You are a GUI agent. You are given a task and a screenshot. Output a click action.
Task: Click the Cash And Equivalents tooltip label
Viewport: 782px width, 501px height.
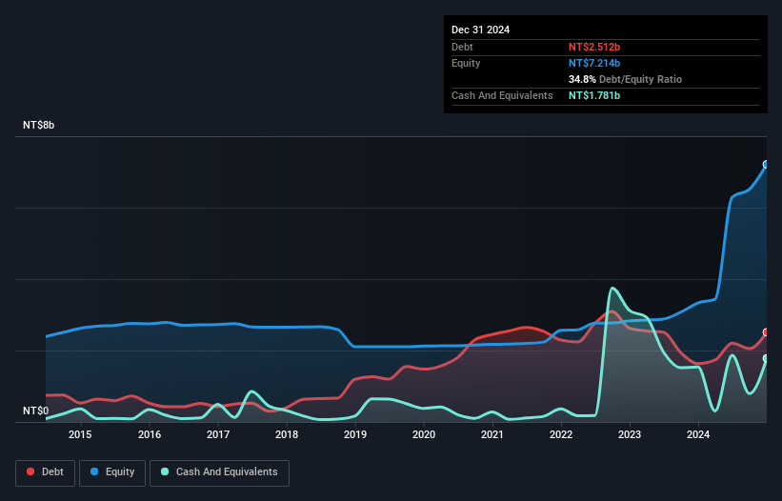point(502,95)
